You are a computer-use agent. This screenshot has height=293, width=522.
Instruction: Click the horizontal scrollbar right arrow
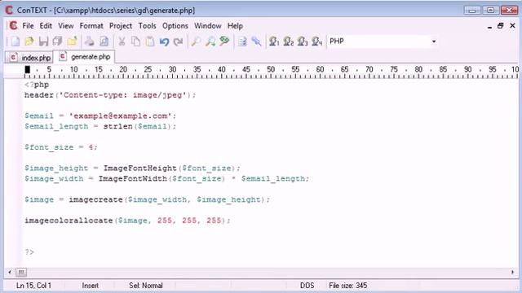512,272
